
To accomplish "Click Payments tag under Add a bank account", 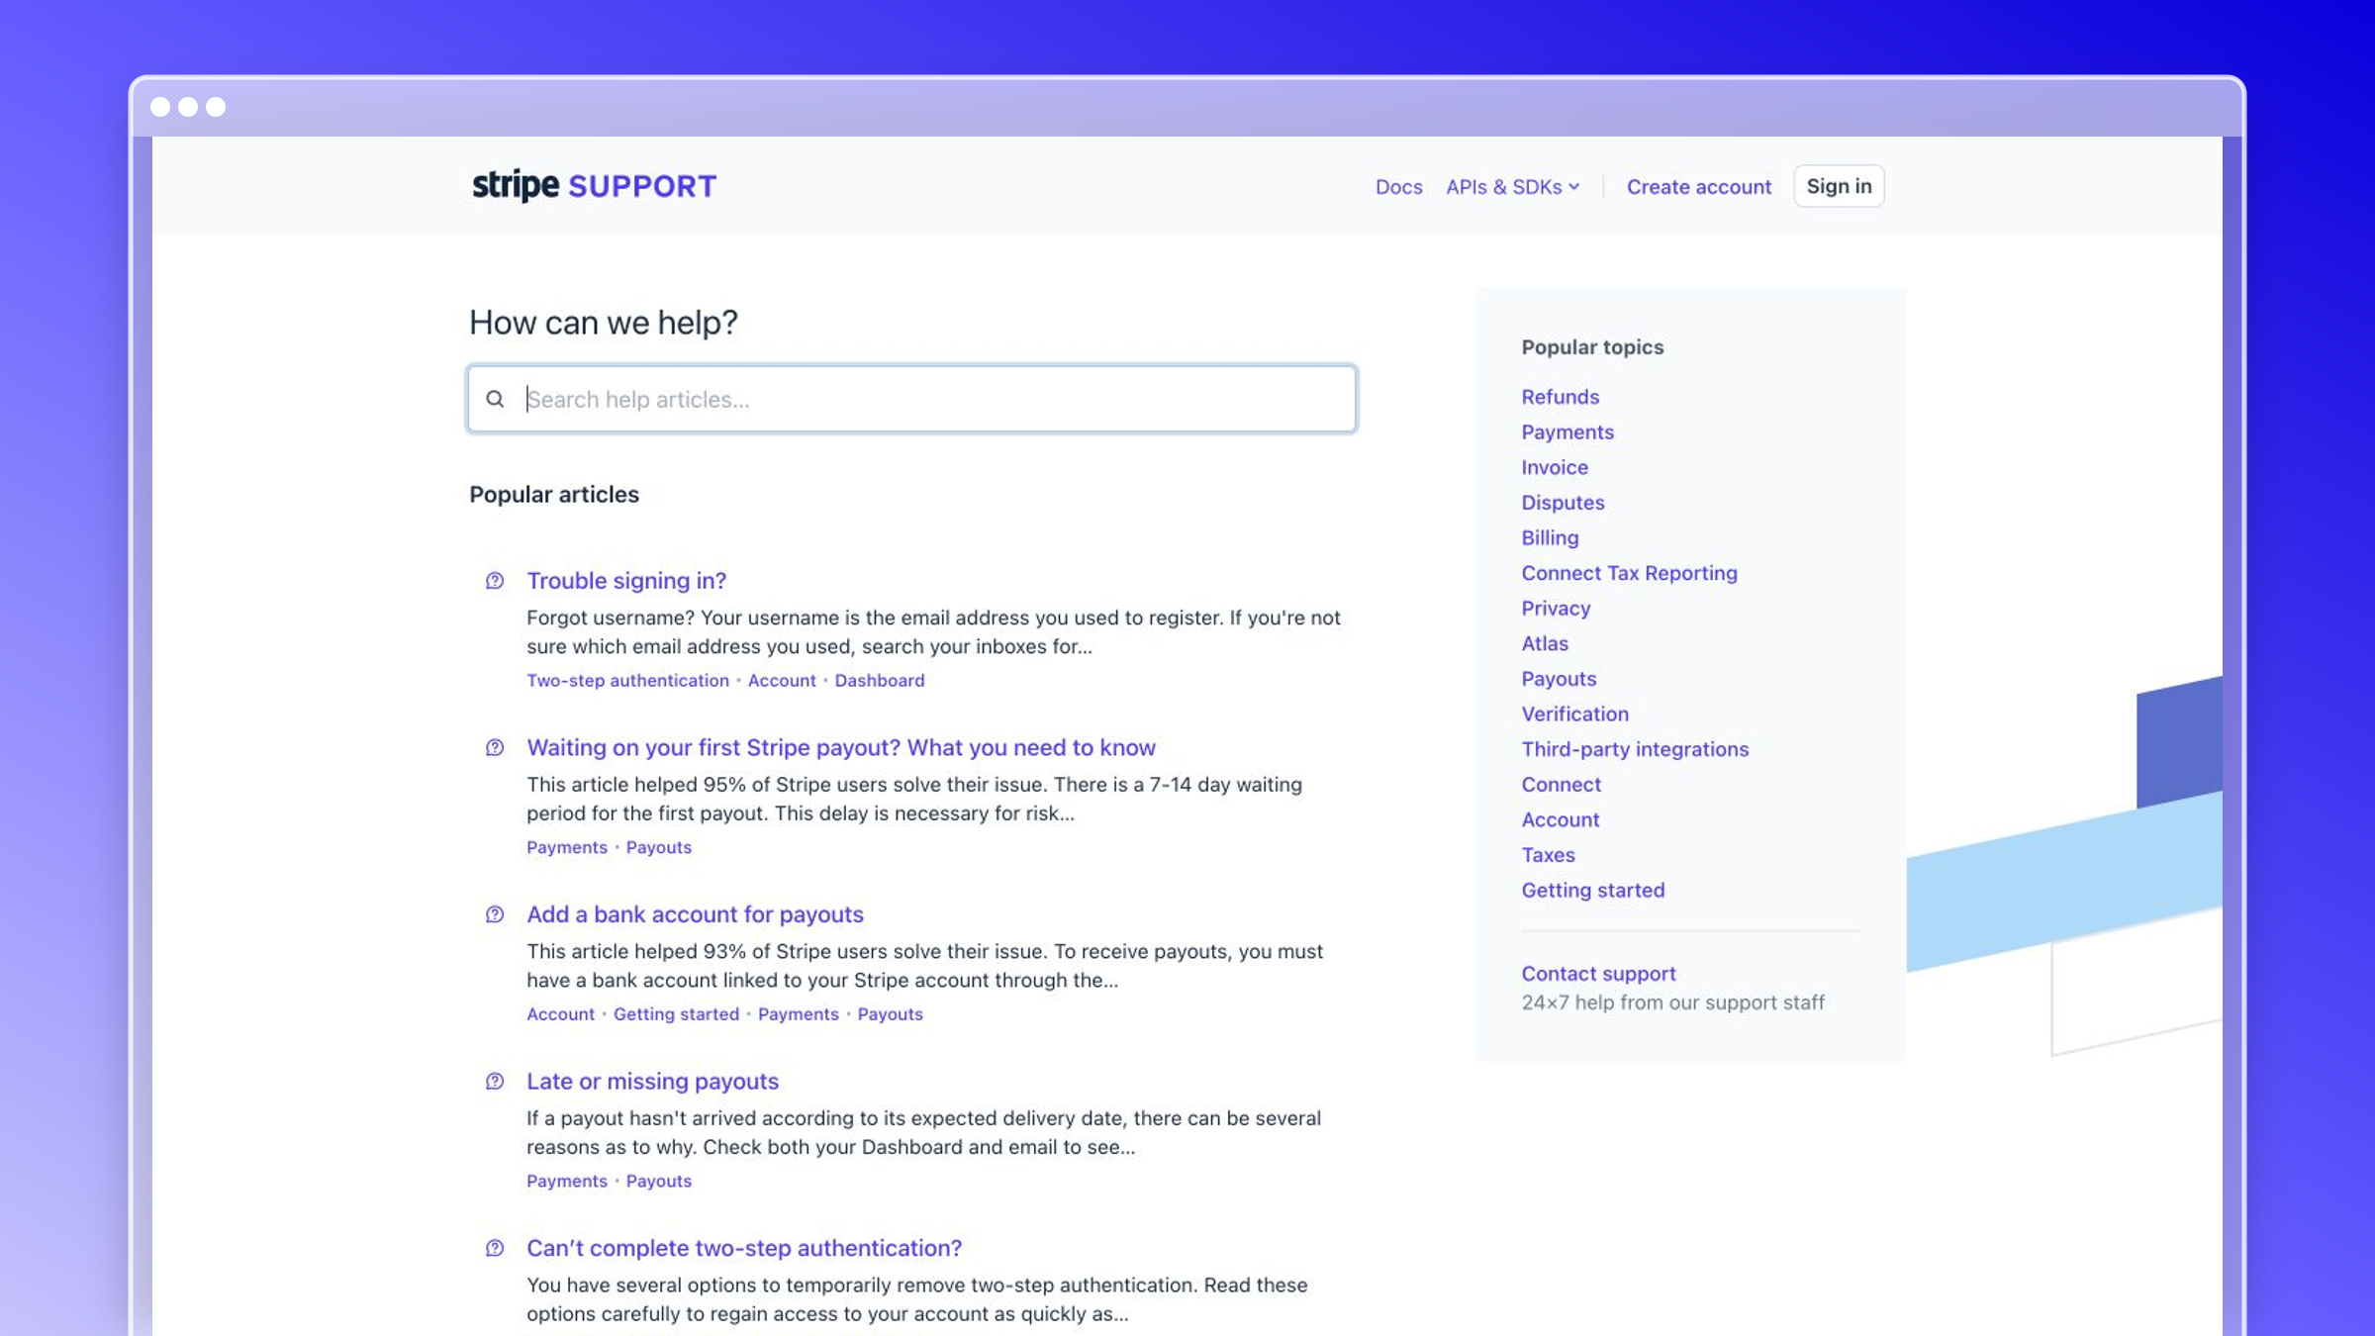I will coord(799,1014).
